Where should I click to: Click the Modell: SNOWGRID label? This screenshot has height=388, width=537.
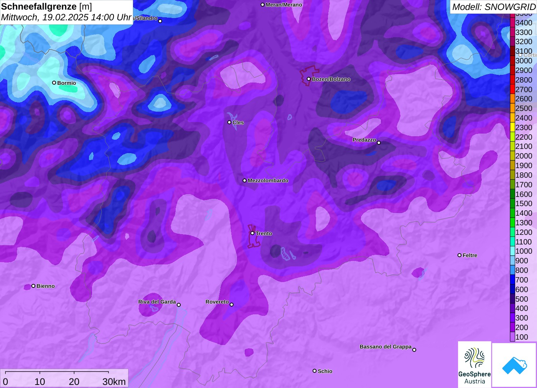pyautogui.click(x=494, y=7)
